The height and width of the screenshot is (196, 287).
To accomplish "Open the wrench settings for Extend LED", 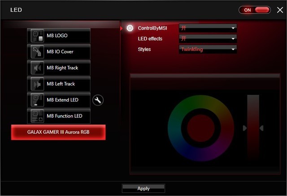I will (98, 100).
